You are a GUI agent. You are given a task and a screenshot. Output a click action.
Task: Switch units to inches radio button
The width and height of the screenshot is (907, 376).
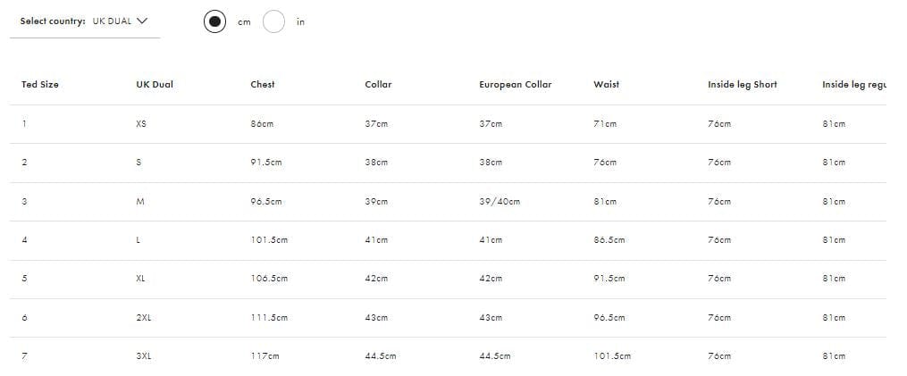[274, 21]
